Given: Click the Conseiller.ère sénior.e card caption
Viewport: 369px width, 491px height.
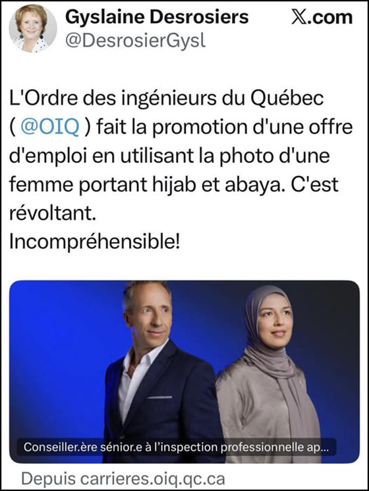Looking at the screenshot, I should (x=176, y=447).
